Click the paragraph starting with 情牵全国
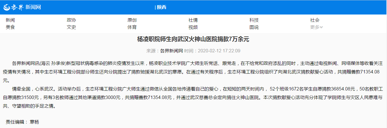 (193, 97)
